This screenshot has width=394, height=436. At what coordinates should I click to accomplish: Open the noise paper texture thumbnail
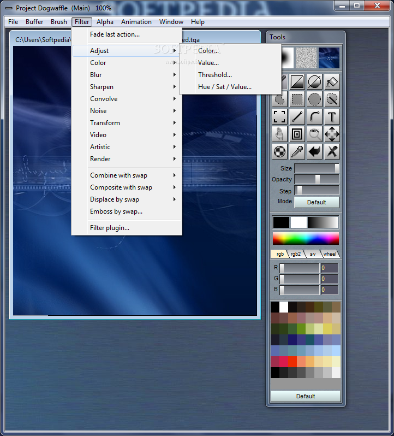point(306,58)
